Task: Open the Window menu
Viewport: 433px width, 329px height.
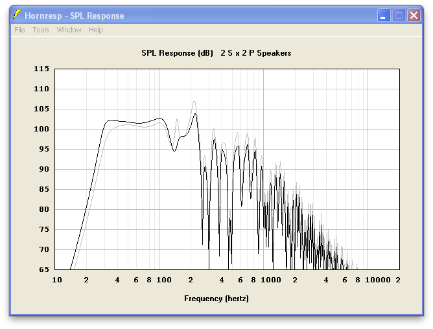Action: [69, 30]
